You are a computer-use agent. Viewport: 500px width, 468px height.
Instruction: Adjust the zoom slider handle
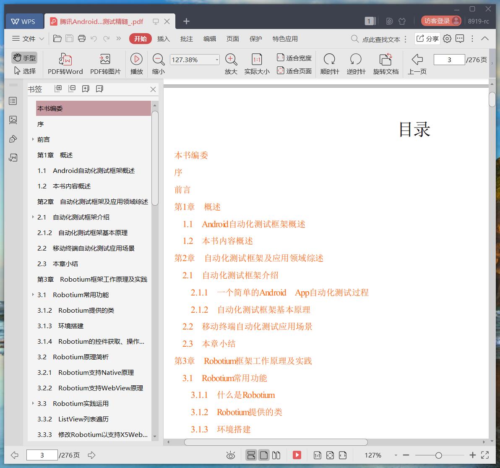(439, 455)
